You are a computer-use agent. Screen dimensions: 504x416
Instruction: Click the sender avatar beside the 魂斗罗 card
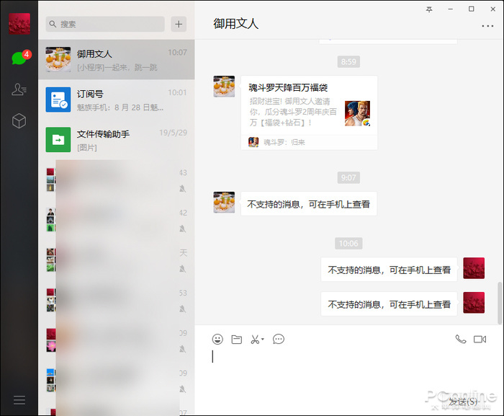pyautogui.click(x=224, y=87)
